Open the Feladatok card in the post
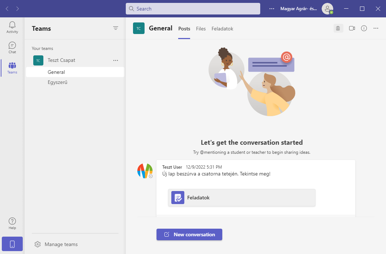Screen dimensions: 386x254 [241, 198]
